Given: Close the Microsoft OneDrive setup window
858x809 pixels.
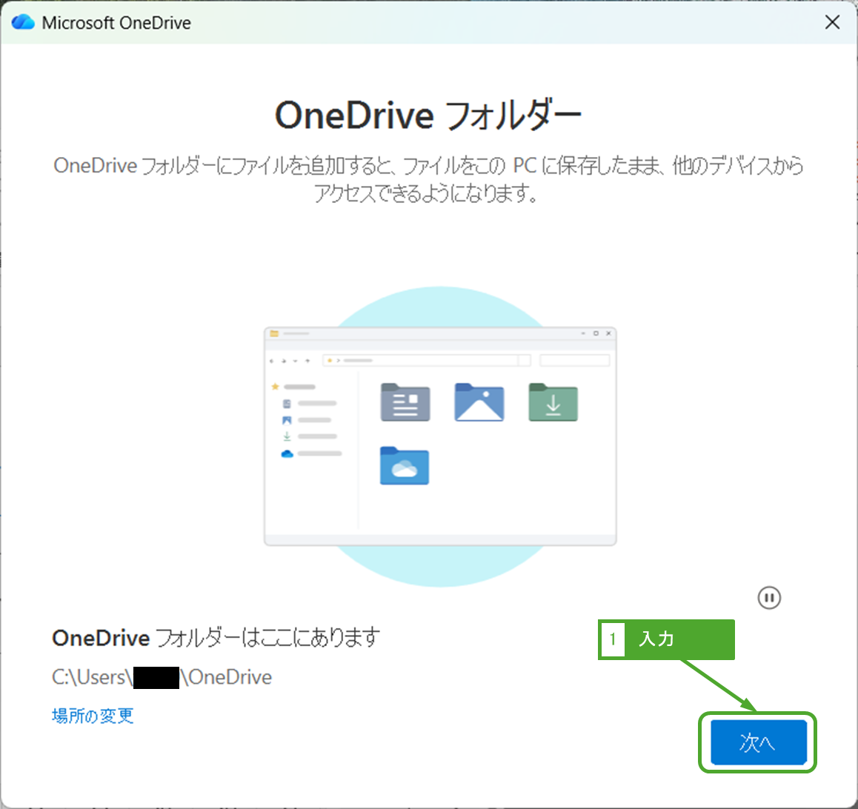Looking at the screenshot, I should pyautogui.click(x=832, y=22).
